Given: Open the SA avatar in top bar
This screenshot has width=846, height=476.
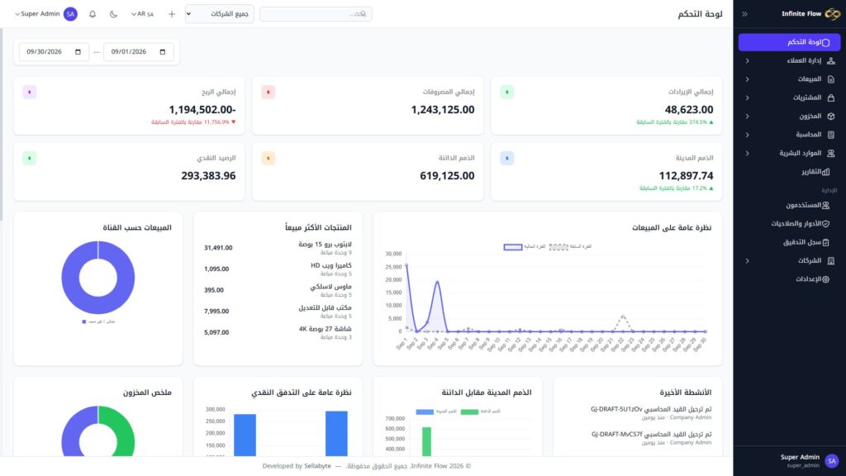Looking at the screenshot, I should point(70,14).
